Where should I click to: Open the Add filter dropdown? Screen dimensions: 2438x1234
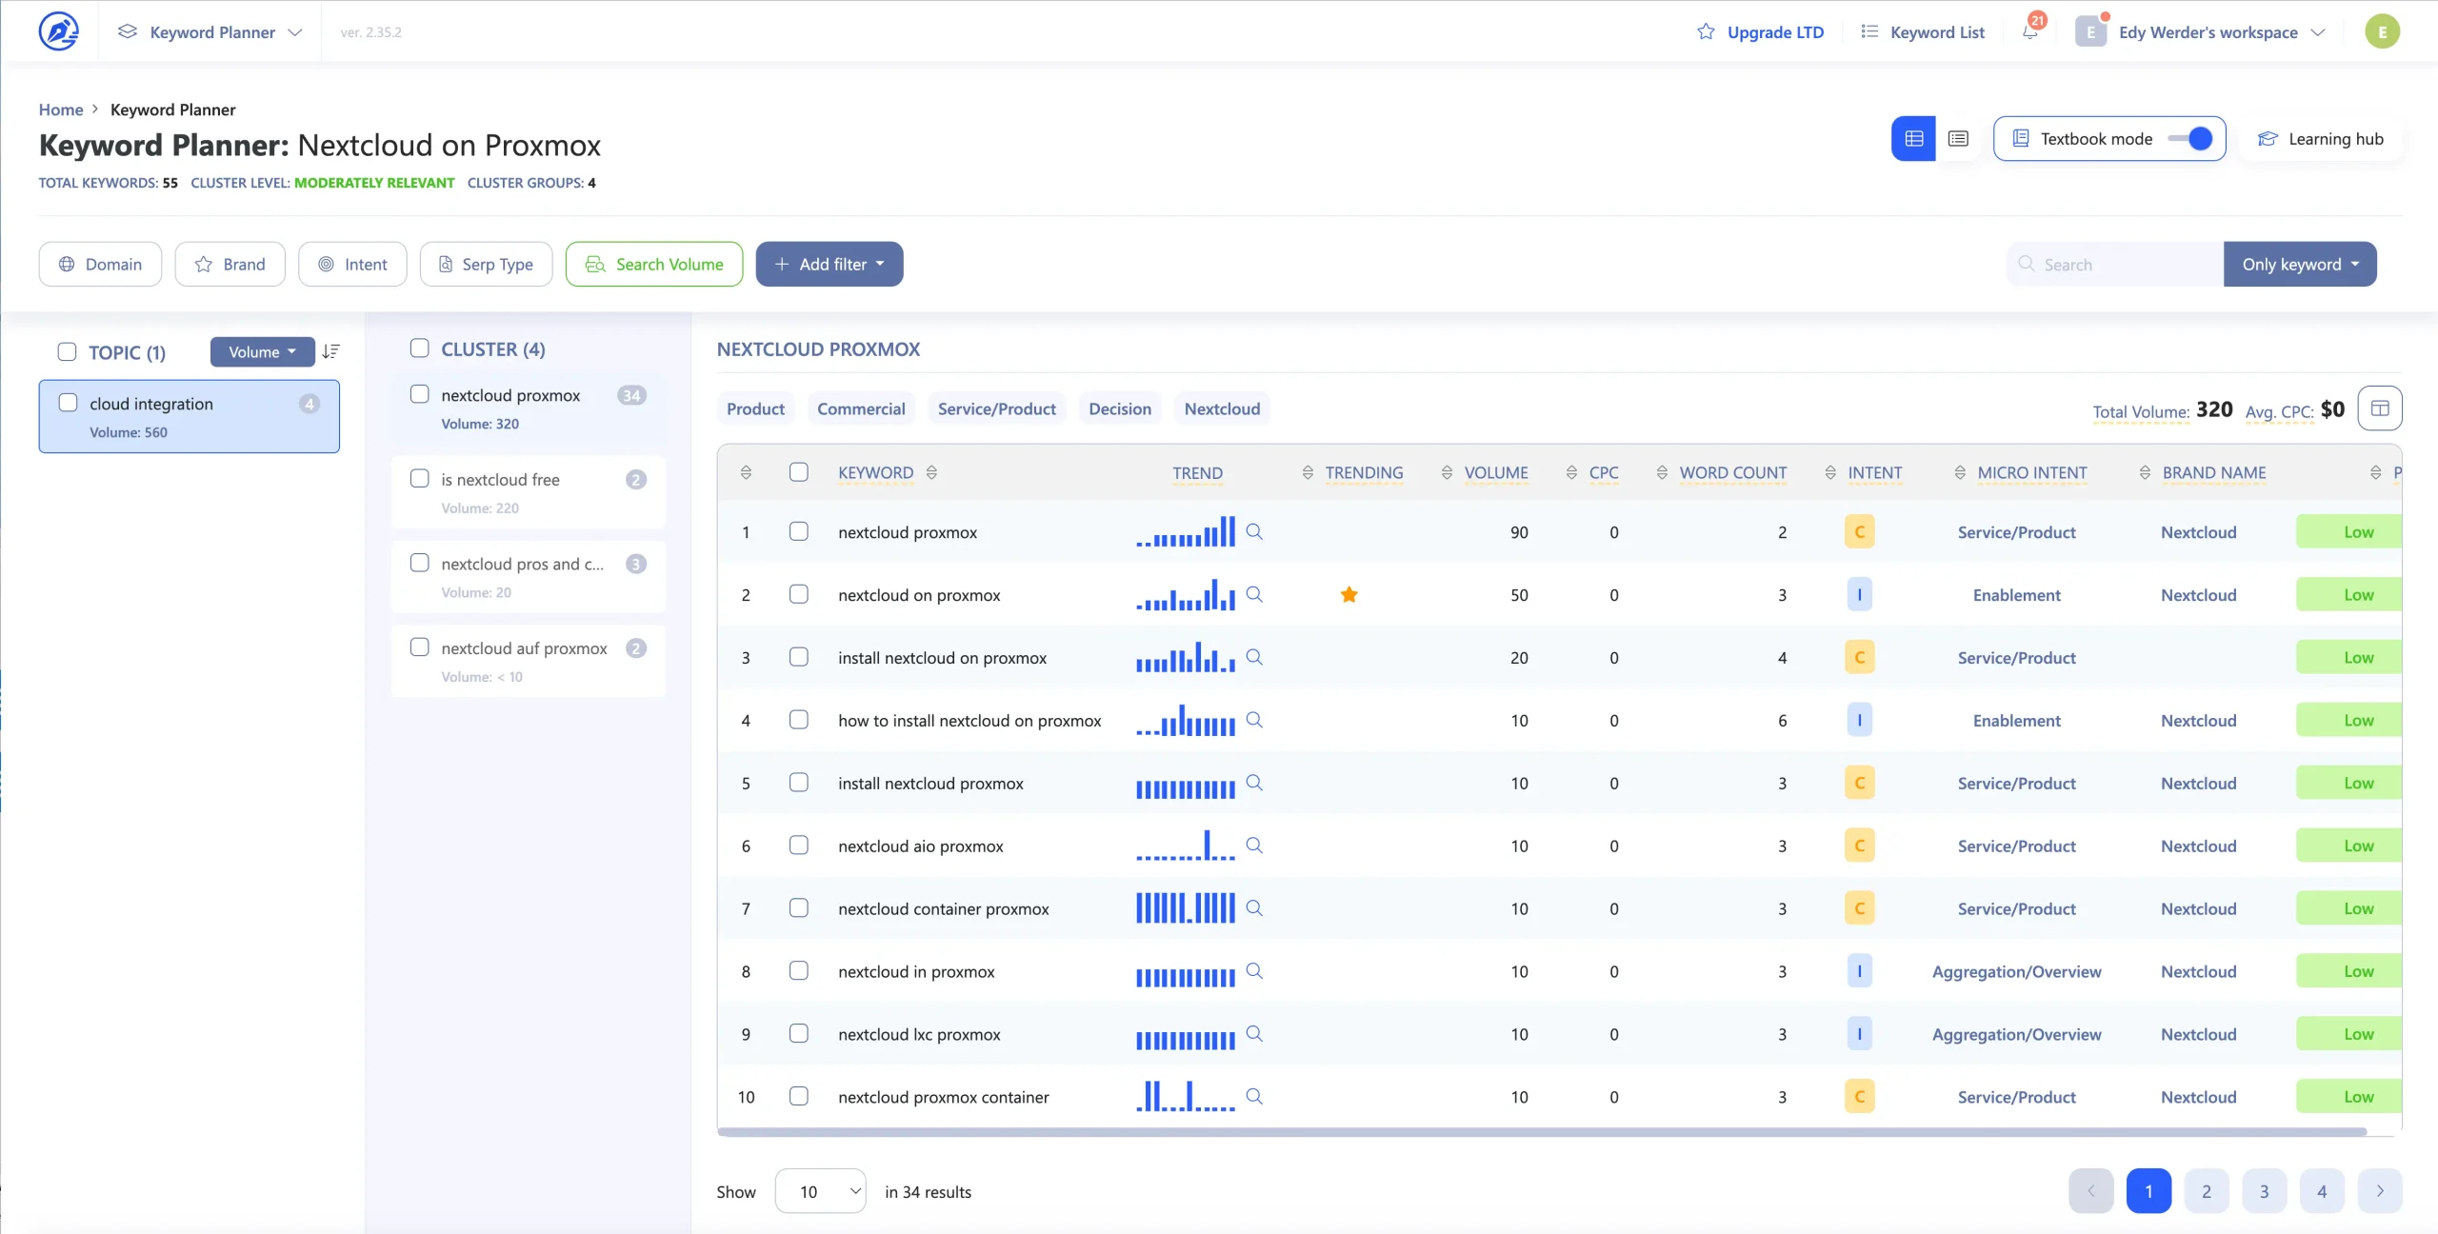[x=829, y=264]
